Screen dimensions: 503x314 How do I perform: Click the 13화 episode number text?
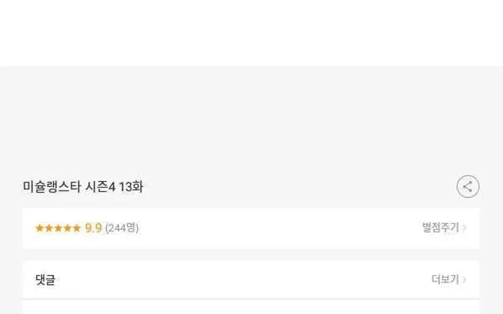[131, 187]
